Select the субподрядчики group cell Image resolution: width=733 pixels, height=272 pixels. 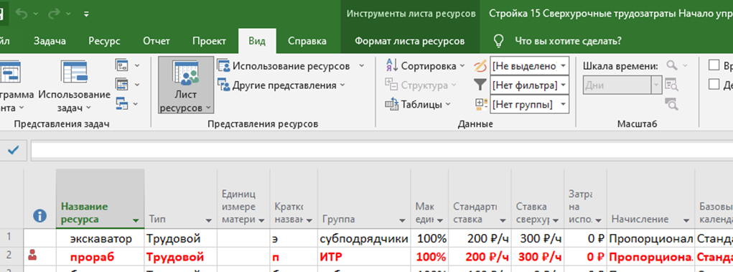point(364,239)
